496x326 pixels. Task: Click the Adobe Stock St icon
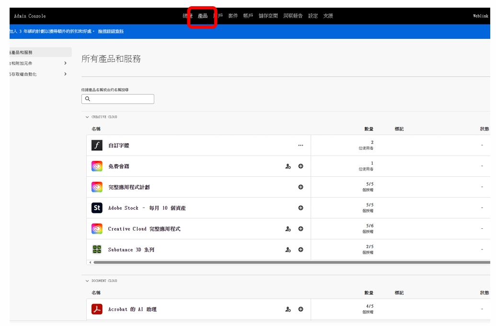coord(97,208)
